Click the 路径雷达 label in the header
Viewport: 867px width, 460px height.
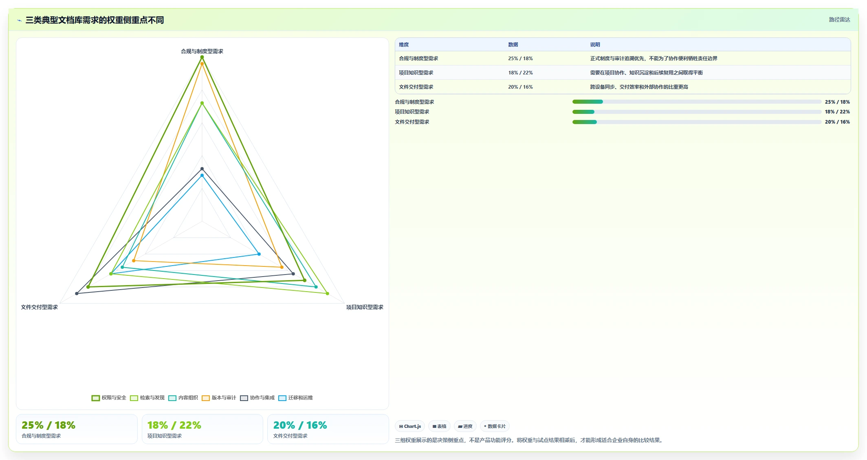pyautogui.click(x=839, y=20)
